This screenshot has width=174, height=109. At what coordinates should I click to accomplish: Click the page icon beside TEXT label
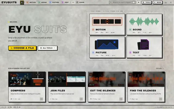coord(130,53)
